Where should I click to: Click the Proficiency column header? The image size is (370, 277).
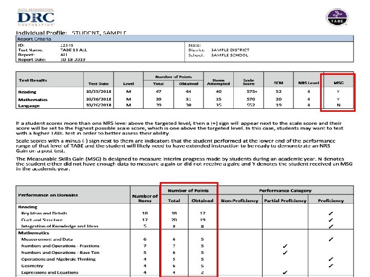330,201
